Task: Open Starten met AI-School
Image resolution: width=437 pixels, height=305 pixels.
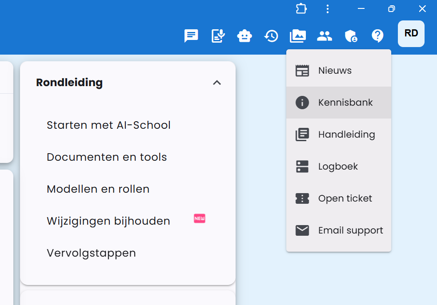Action: click(108, 125)
